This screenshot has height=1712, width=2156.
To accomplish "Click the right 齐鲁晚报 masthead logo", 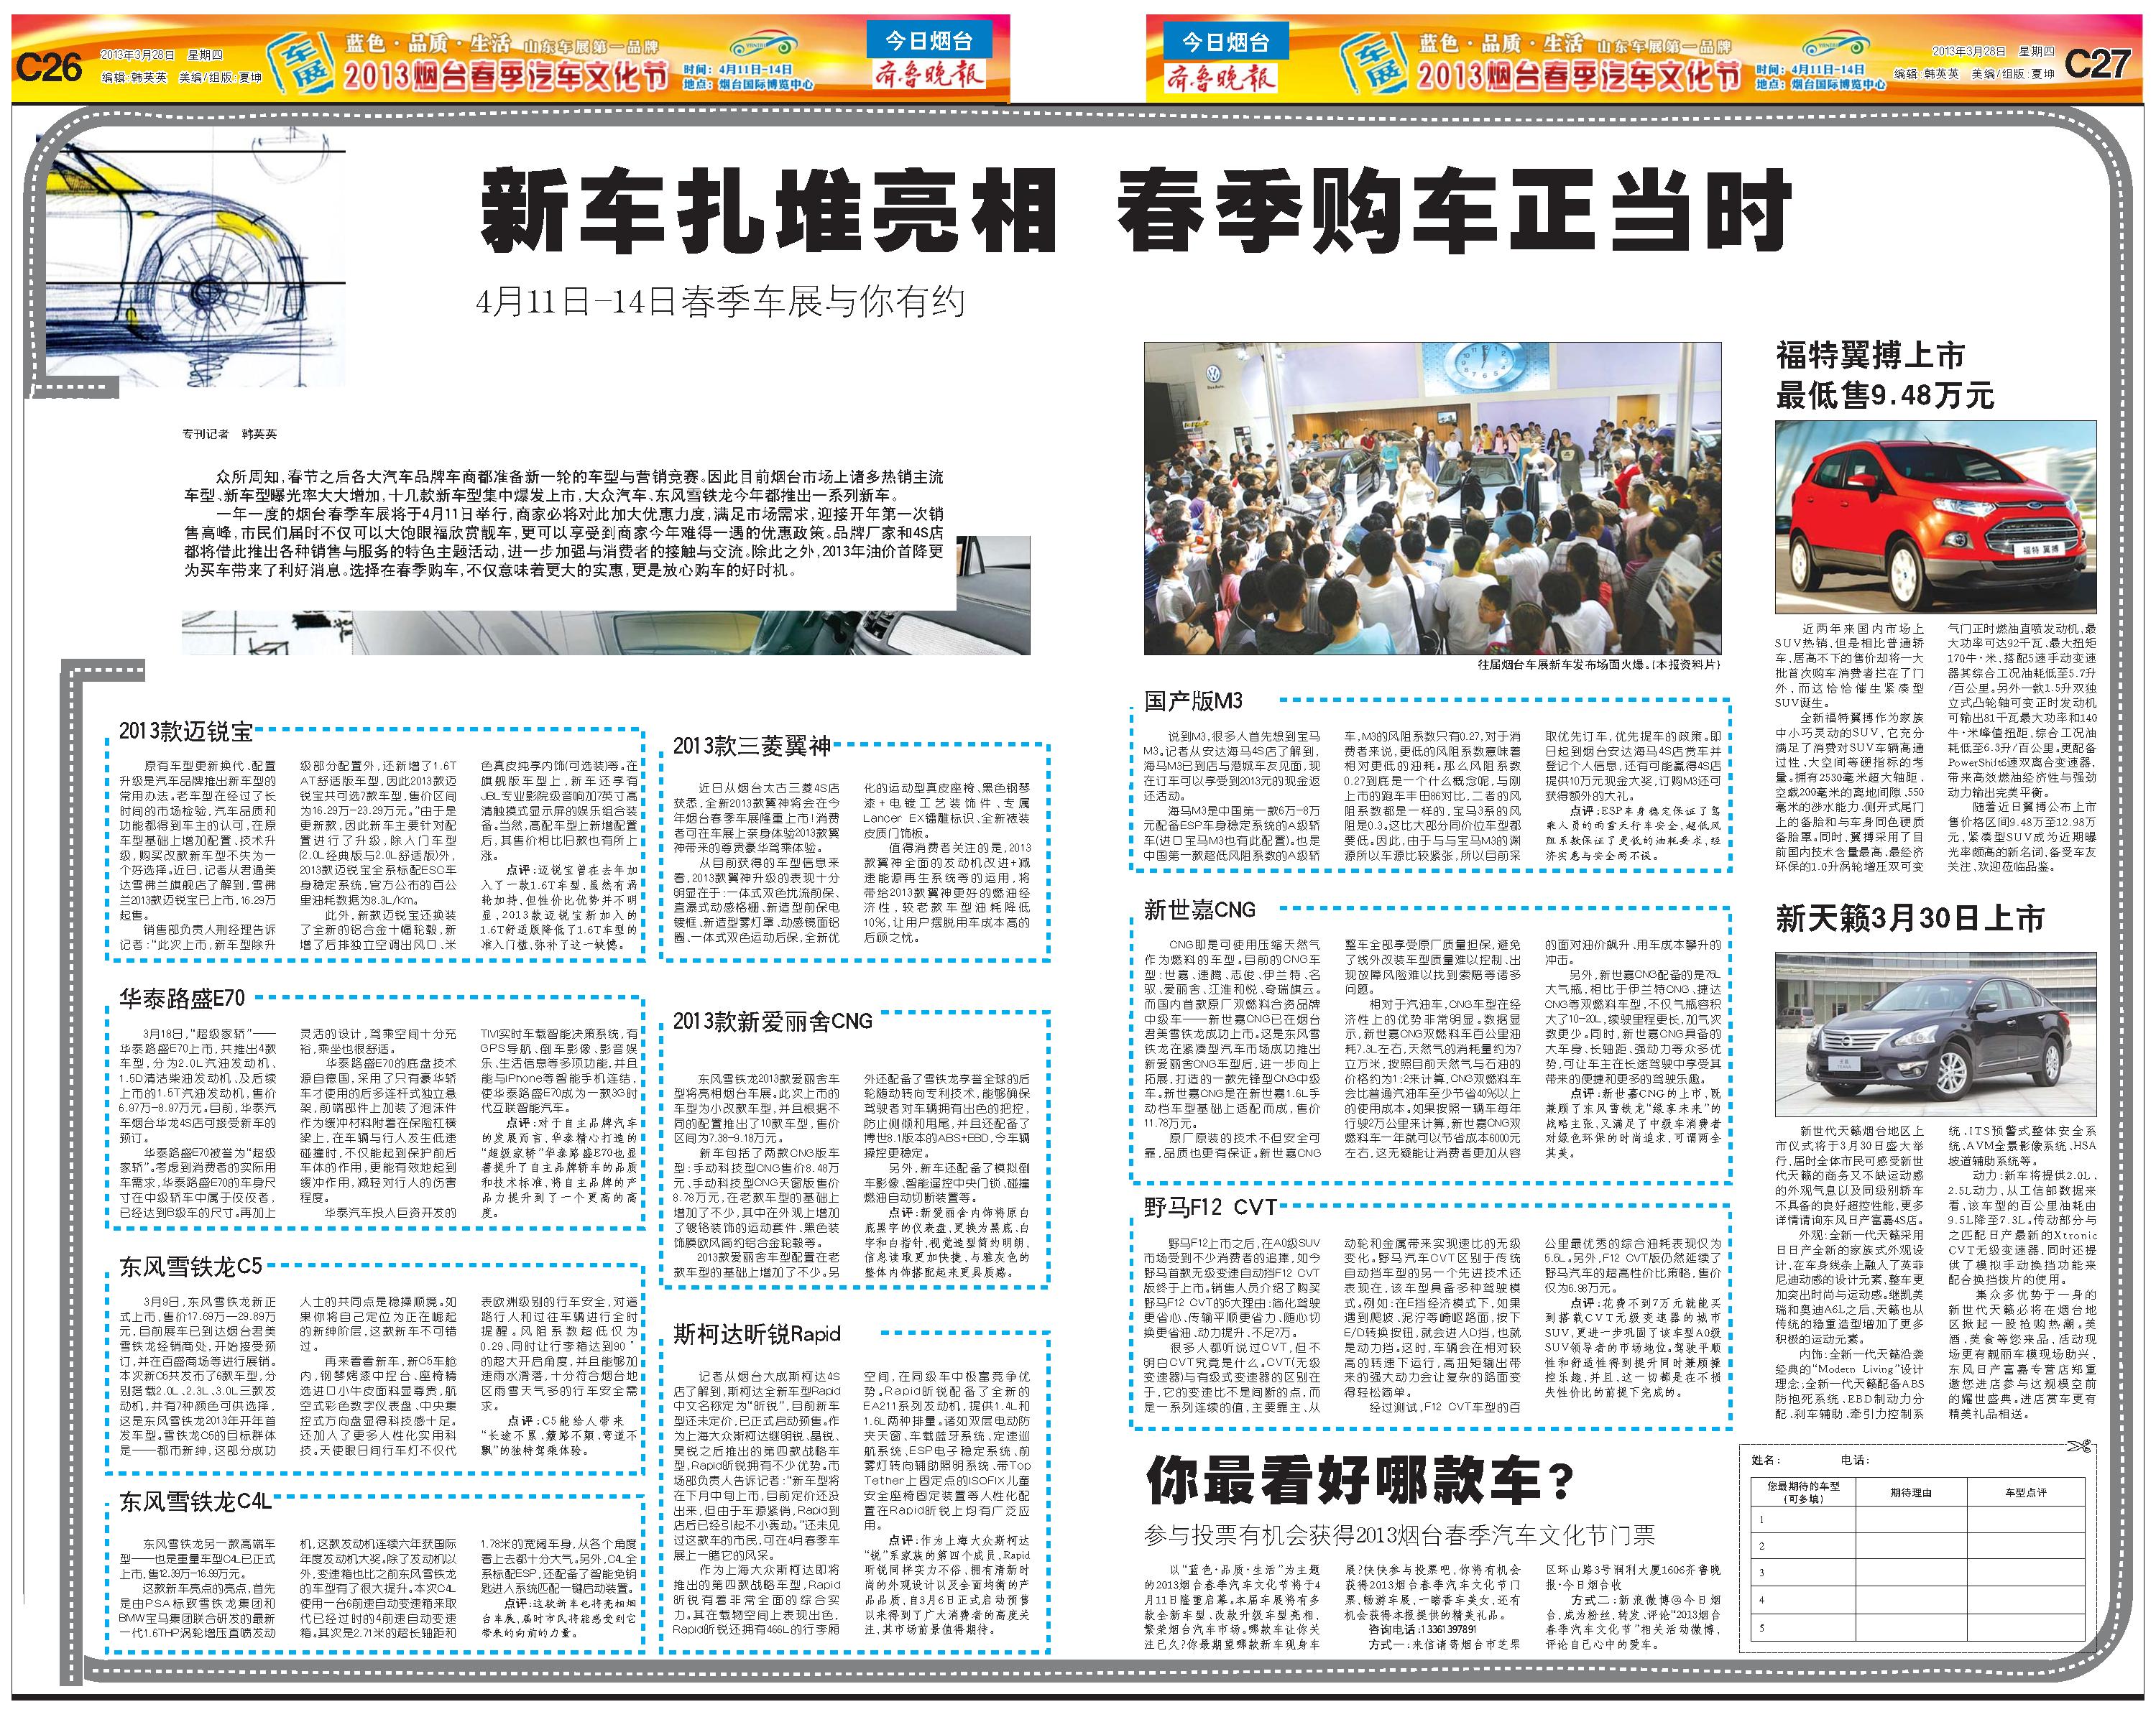I will click(x=1220, y=78).
